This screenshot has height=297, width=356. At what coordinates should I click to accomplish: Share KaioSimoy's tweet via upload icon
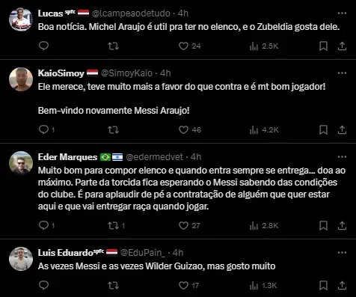342,129
